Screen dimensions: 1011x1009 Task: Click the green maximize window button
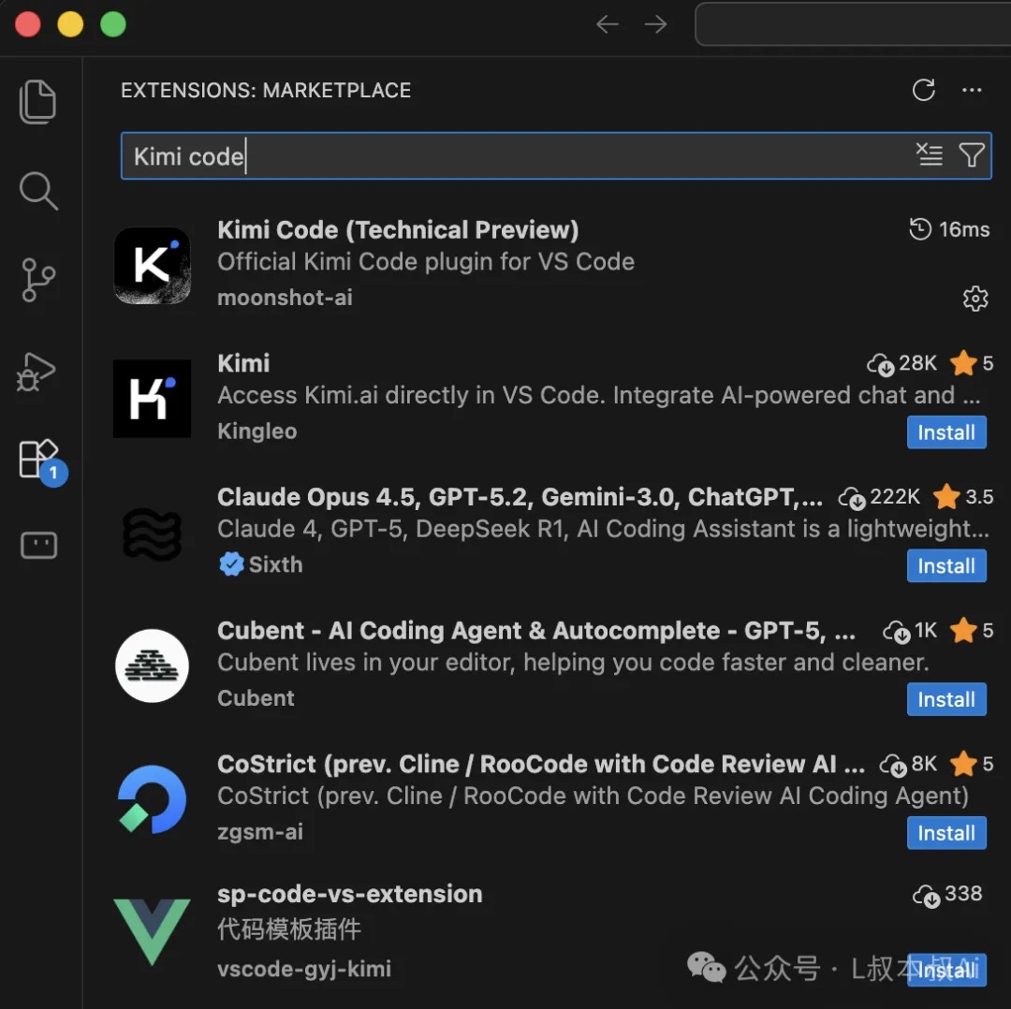[x=113, y=24]
